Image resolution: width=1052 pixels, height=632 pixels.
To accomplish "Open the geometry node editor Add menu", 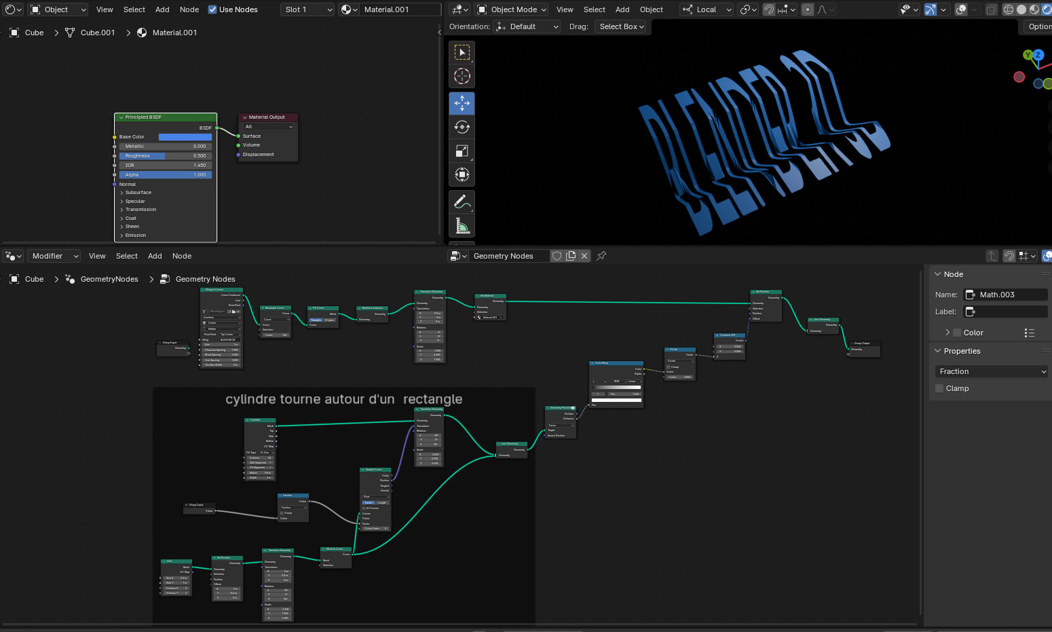I will click(x=155, y=256).
